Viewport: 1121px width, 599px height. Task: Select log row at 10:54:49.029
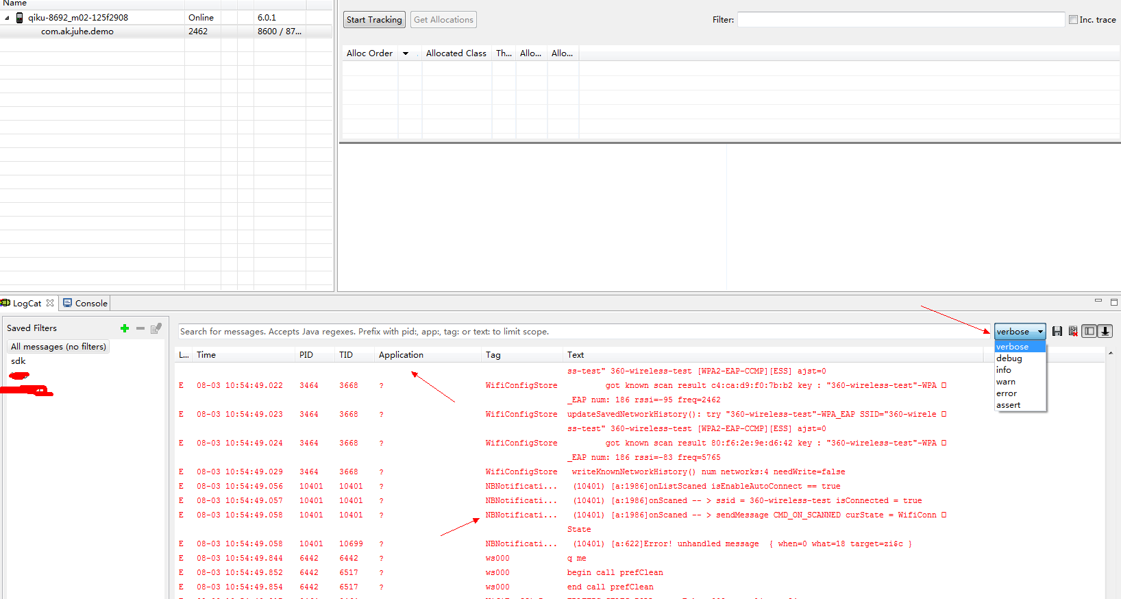click(x=579, y=472)
